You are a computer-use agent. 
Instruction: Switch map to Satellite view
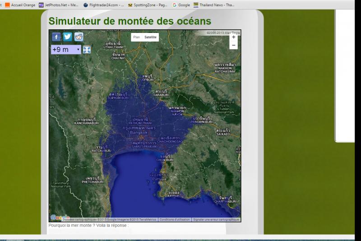click(150, 37)
